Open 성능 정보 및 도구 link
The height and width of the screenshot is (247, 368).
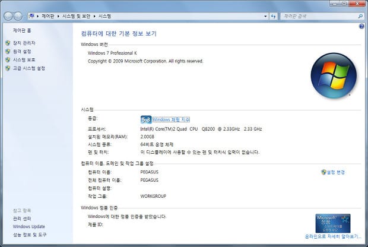pyautogui.click(x=30, y=235)
